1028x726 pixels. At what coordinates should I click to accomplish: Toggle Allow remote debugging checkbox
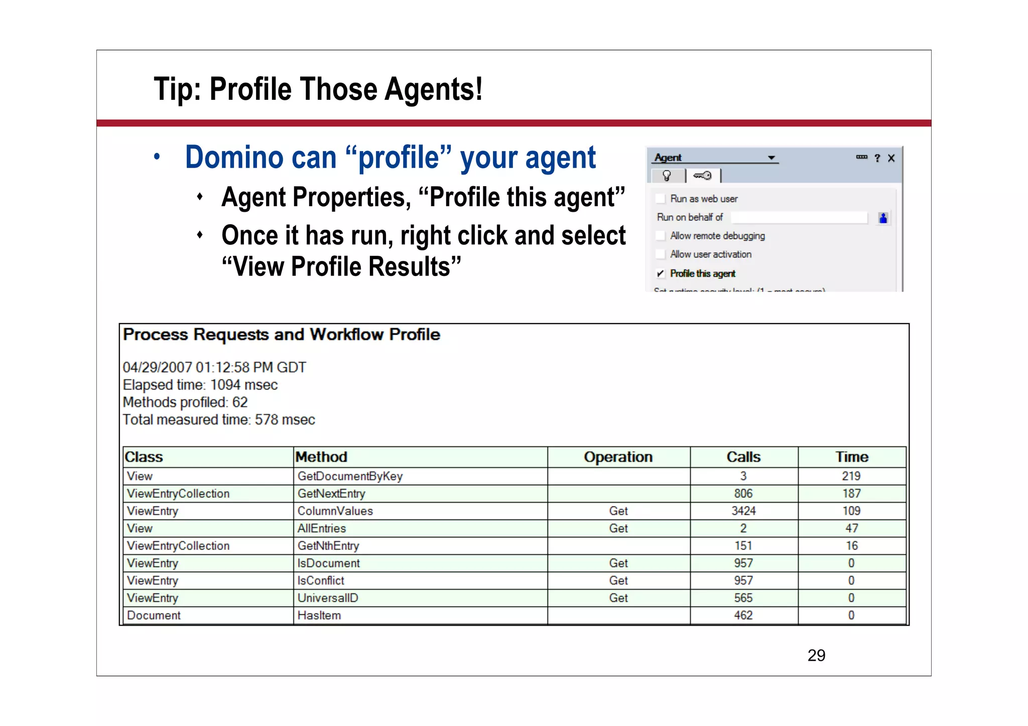[661, 236]
